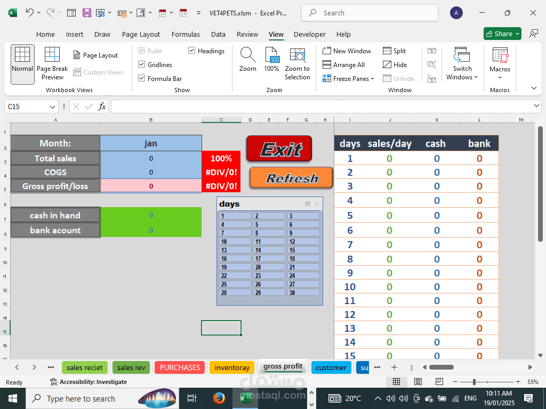Click the vertical scrollbar thumb

540,184
